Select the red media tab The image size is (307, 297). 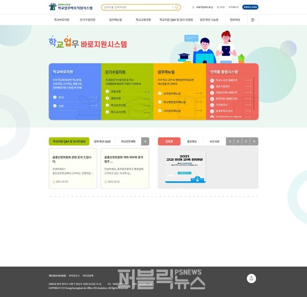click(x=169, y=142)
